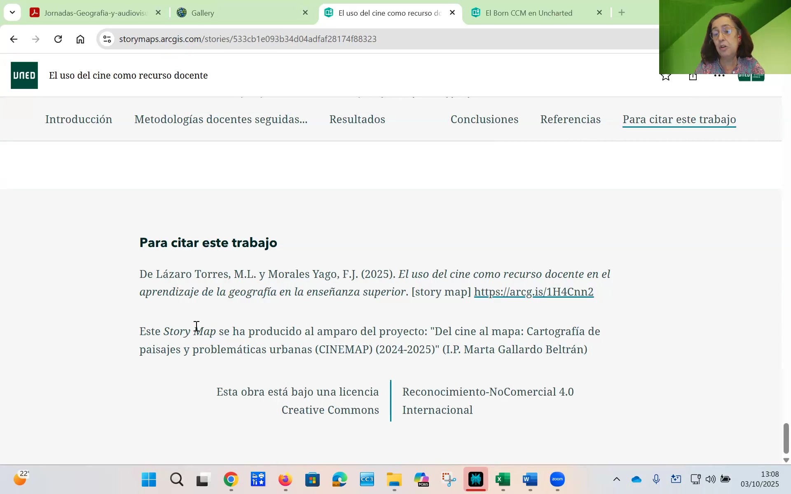The width and height of the screenshot is (791, 494).
Task: Open the three-dots more options menu
Action: [719, 76]
